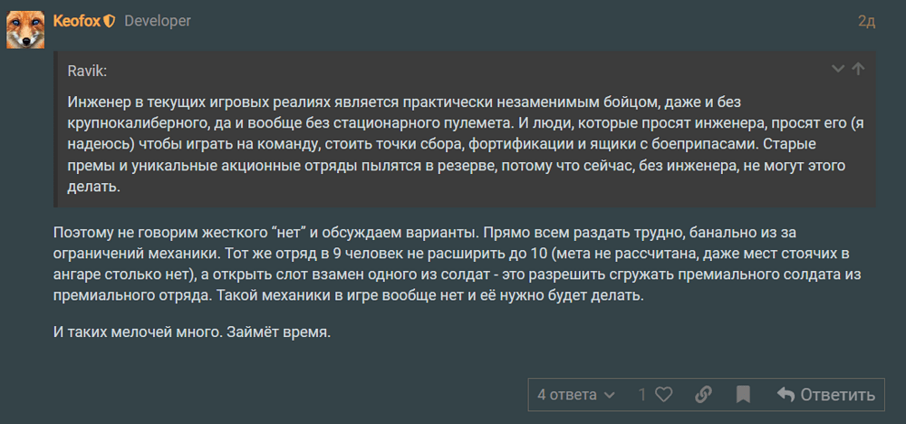The width and height of the screenshot is (906, 424).
Task: Copy post link via chain icon
Action: (x=703, y=395)
